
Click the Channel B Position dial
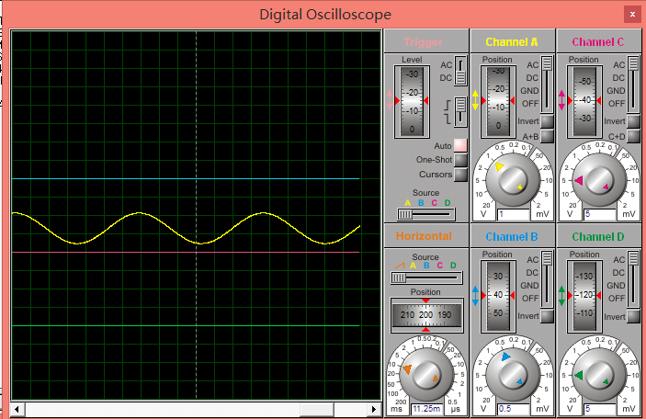click(x=498, y=296)
